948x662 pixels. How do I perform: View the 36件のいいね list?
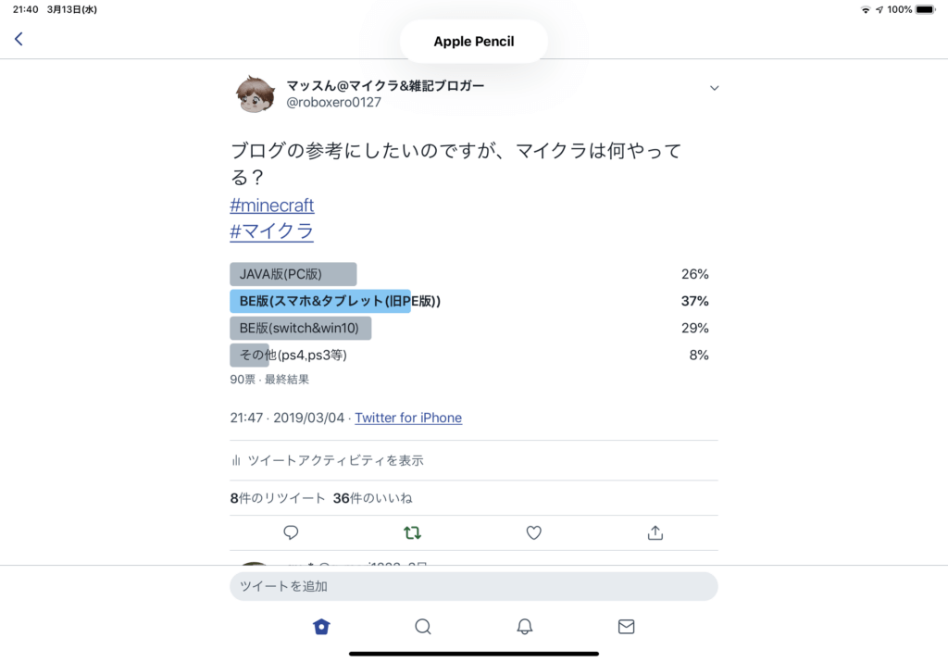click(x=372, y=498)
